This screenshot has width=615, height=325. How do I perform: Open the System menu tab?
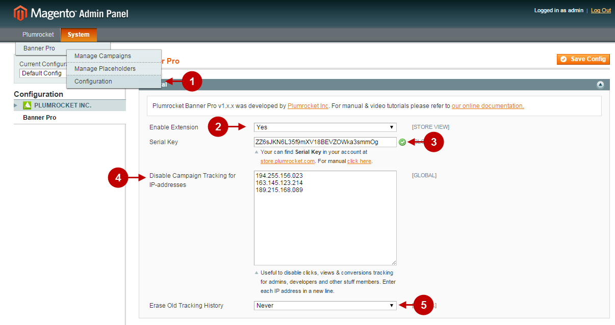[79, 34]
